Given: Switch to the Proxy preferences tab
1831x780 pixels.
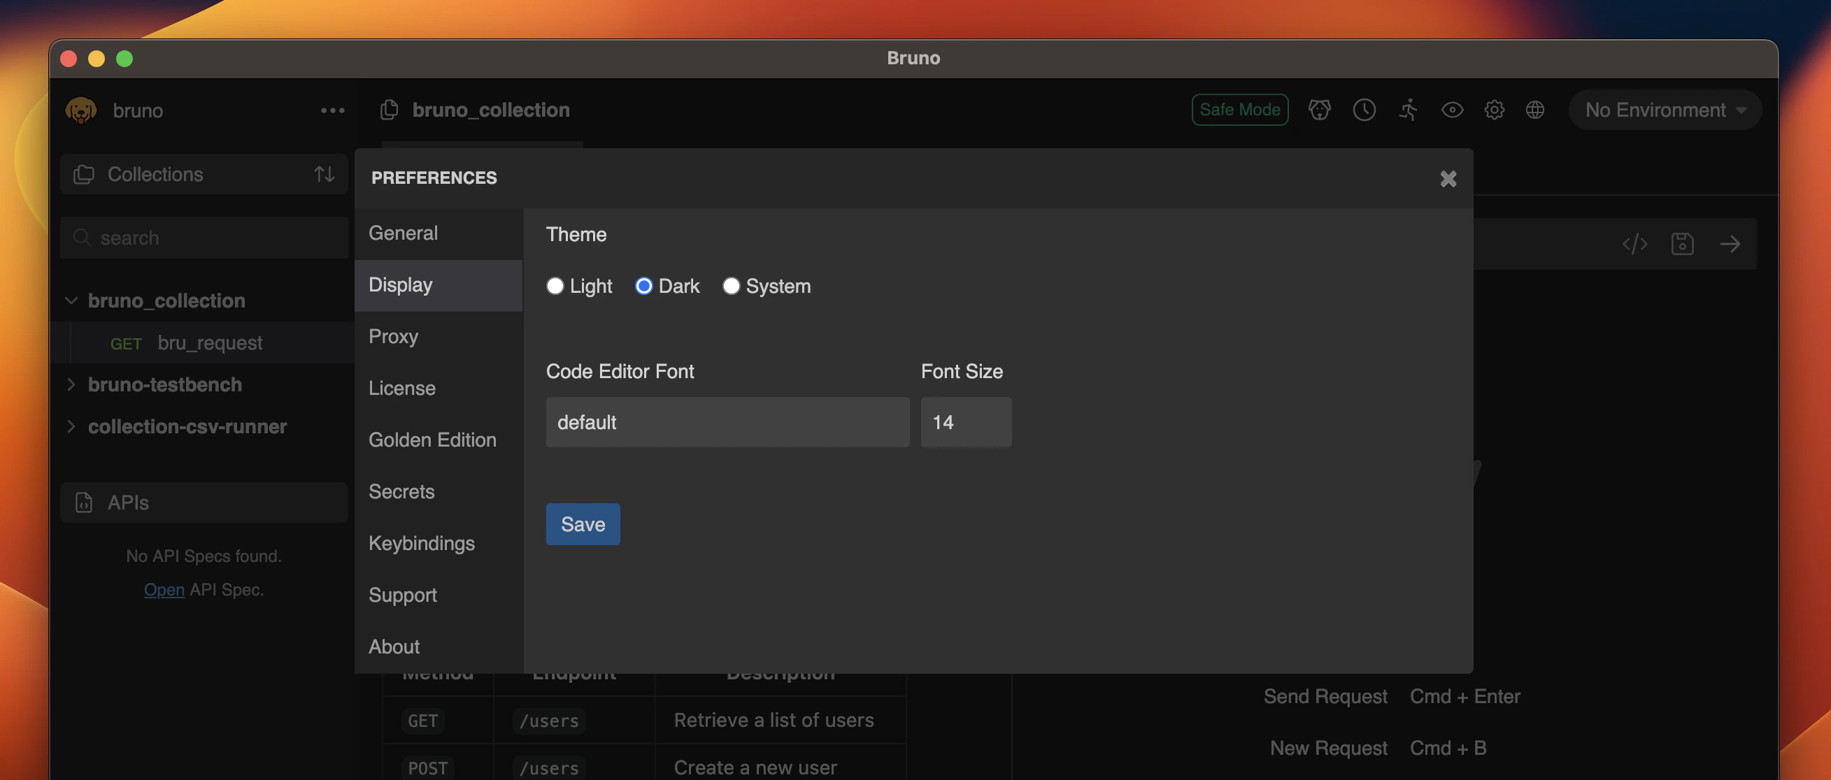Looking at the screenshot, I should (x=392, y=337).
